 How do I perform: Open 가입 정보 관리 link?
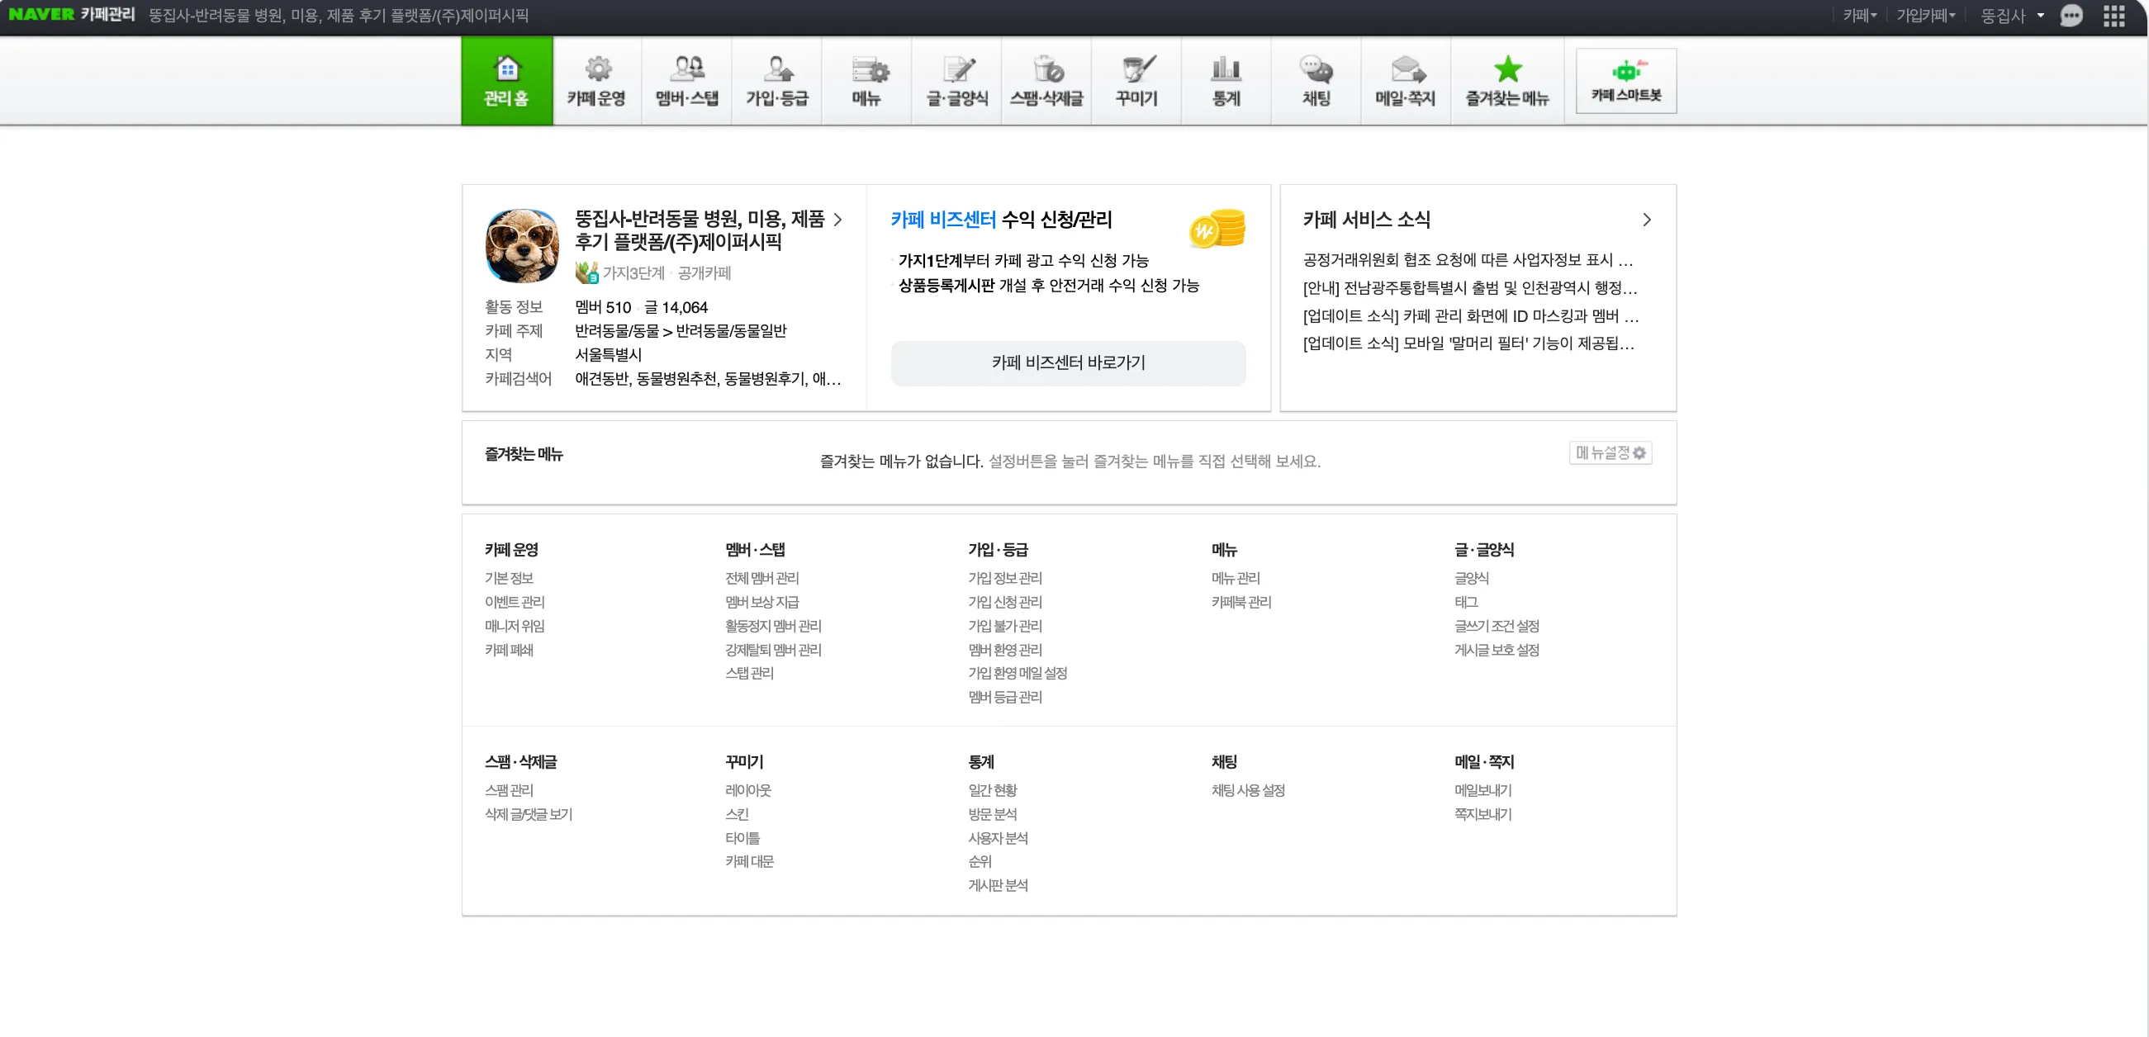1004,578
